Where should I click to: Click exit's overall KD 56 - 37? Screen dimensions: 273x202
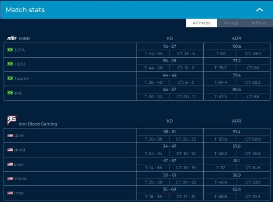tap(169, 90)
